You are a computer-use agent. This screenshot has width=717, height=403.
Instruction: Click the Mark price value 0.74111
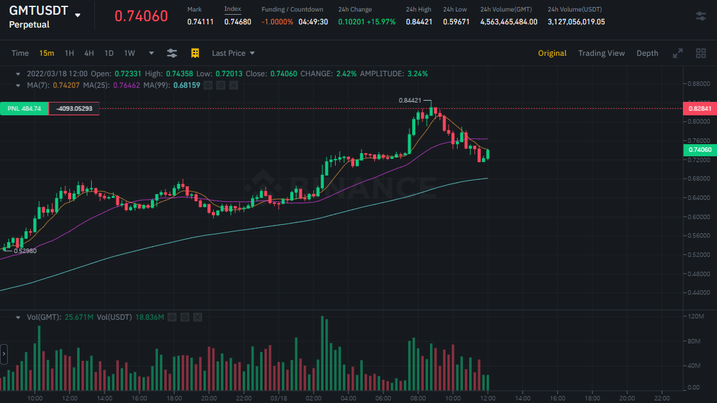point(200,22)
